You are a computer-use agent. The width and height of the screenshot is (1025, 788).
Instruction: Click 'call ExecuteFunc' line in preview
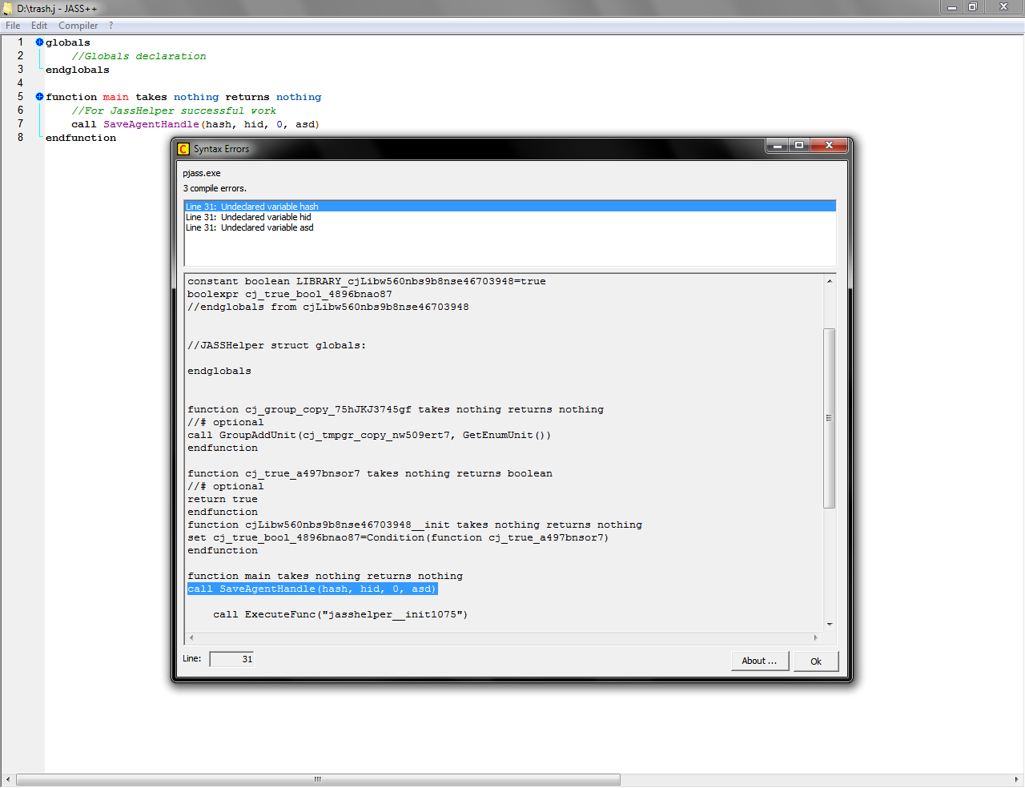pos(340,614)
